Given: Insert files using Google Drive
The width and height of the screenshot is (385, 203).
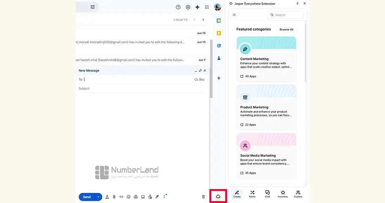Looking at the screenshot, I should 135,197.
